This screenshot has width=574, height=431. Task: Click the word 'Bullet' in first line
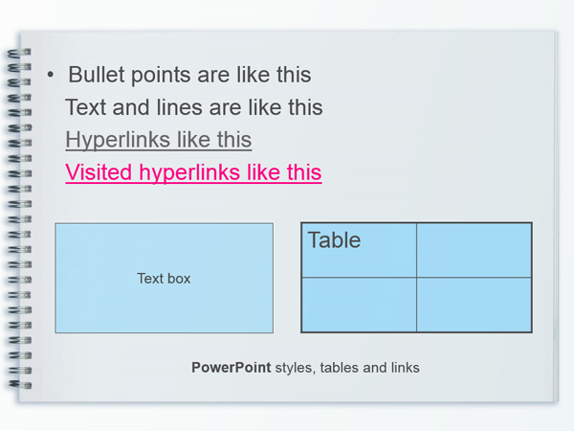pos(97,75)
